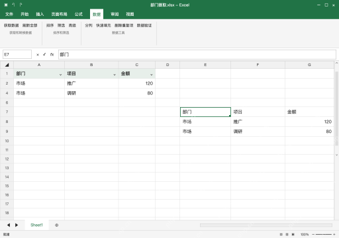This screenshot has width=339, height=238.
Task: Select row 7 header
Action: (x=7, y=112)
